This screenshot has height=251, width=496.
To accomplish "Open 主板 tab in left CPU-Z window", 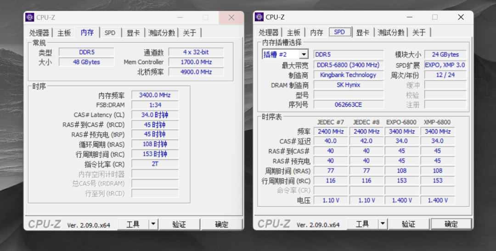I will coord(64,33).
